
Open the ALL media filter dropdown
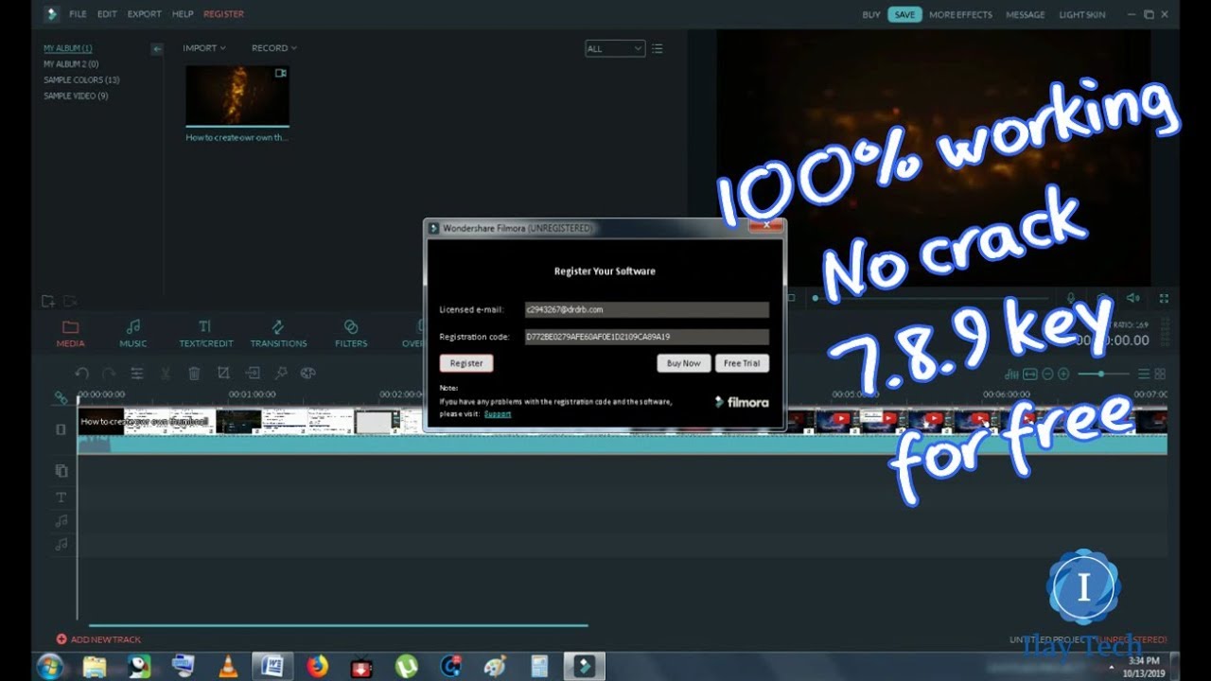click(x=615, y=48)
